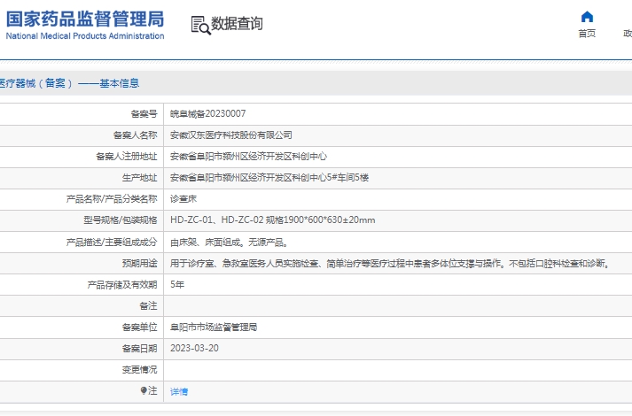Click the 生产地址 row label

[x=139, y=177]
